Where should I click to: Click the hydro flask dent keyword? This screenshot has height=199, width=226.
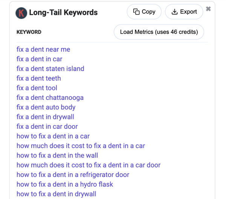65,184
